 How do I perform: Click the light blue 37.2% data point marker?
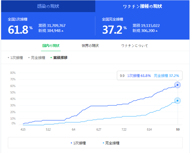pyautogui.click(x=177, y=101)
